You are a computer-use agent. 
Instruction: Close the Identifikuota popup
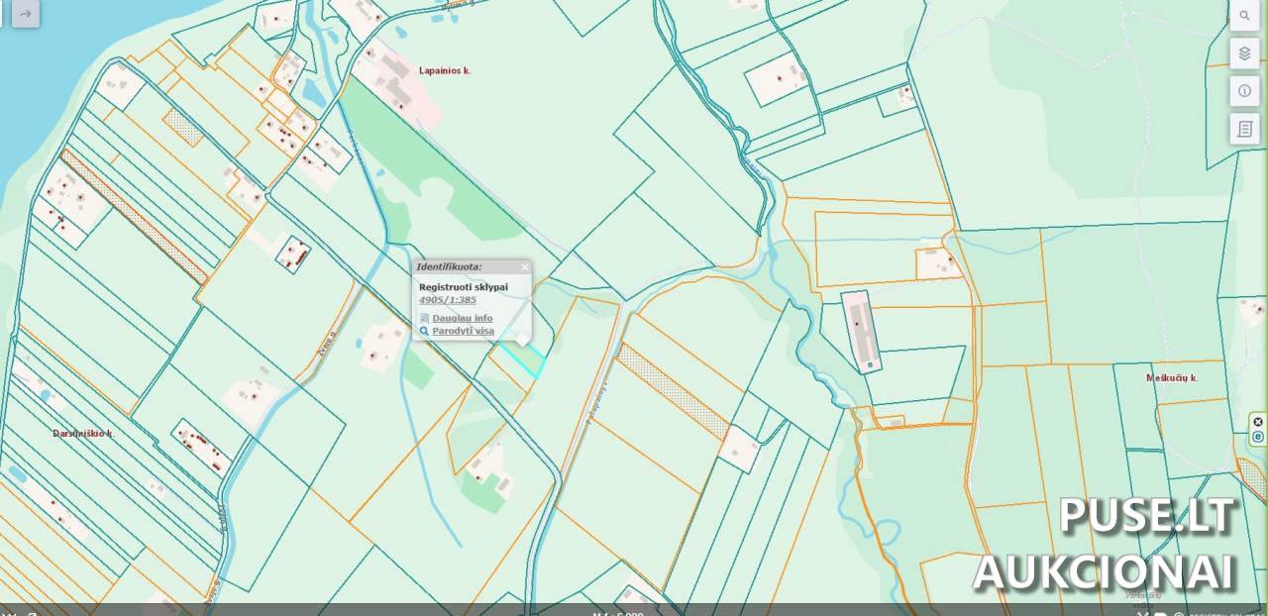tap(525, 267)
